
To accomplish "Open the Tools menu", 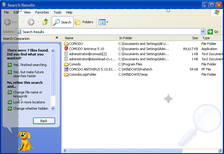I will click(58, 12).
